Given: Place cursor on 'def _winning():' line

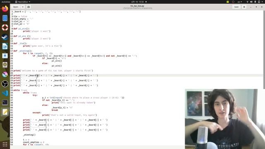Looking at the screenshot, I should click(22, 51).
